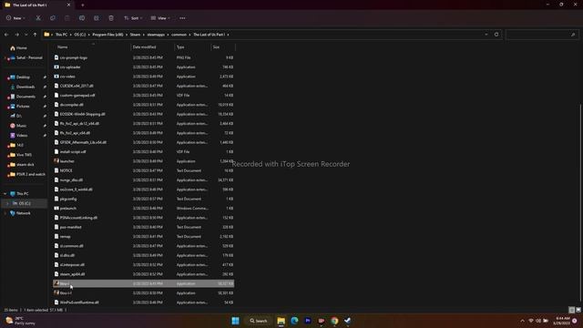Expand chevron after steamapps in breadcrumb
Image resolution: width=583 pixels, height=328 pixels.
point(169,35)
